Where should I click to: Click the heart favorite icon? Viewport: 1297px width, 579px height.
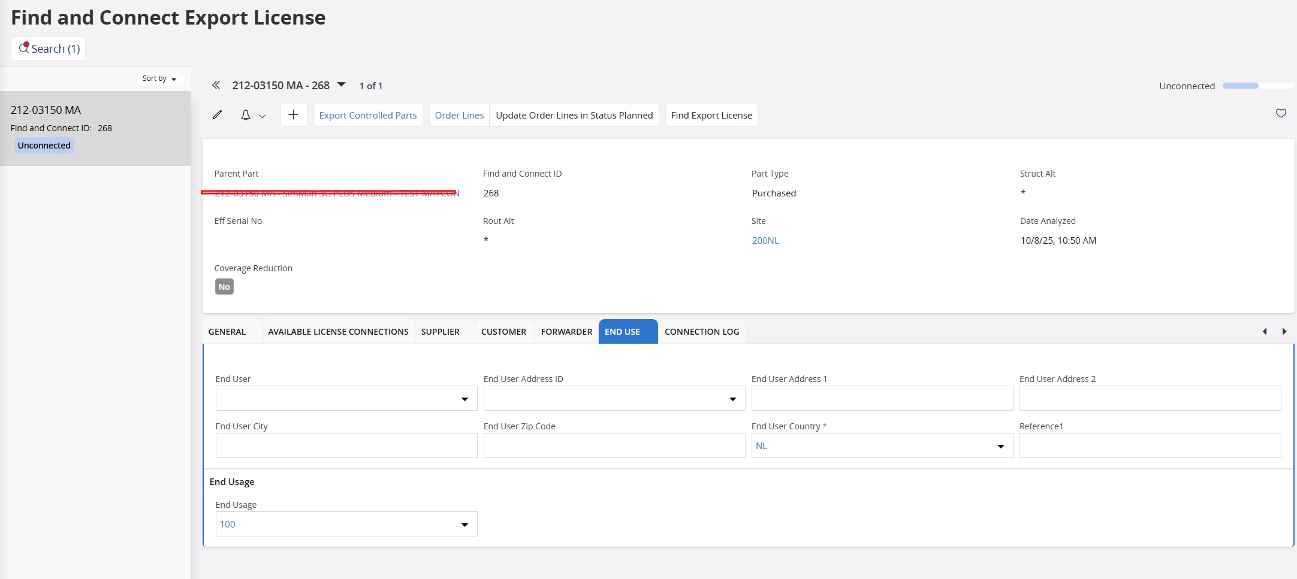pyautogui.click(x=1281, y=113)
